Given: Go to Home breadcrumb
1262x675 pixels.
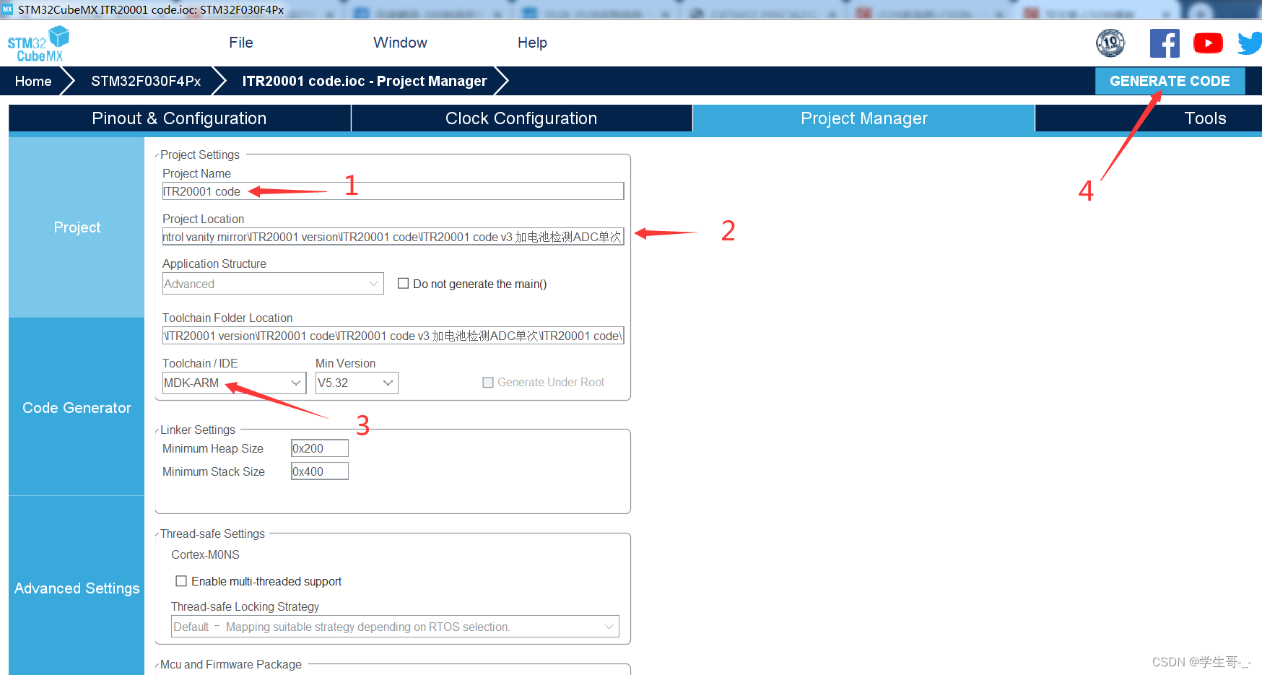Looking at the screenshot, I should [x=33, y=81].
